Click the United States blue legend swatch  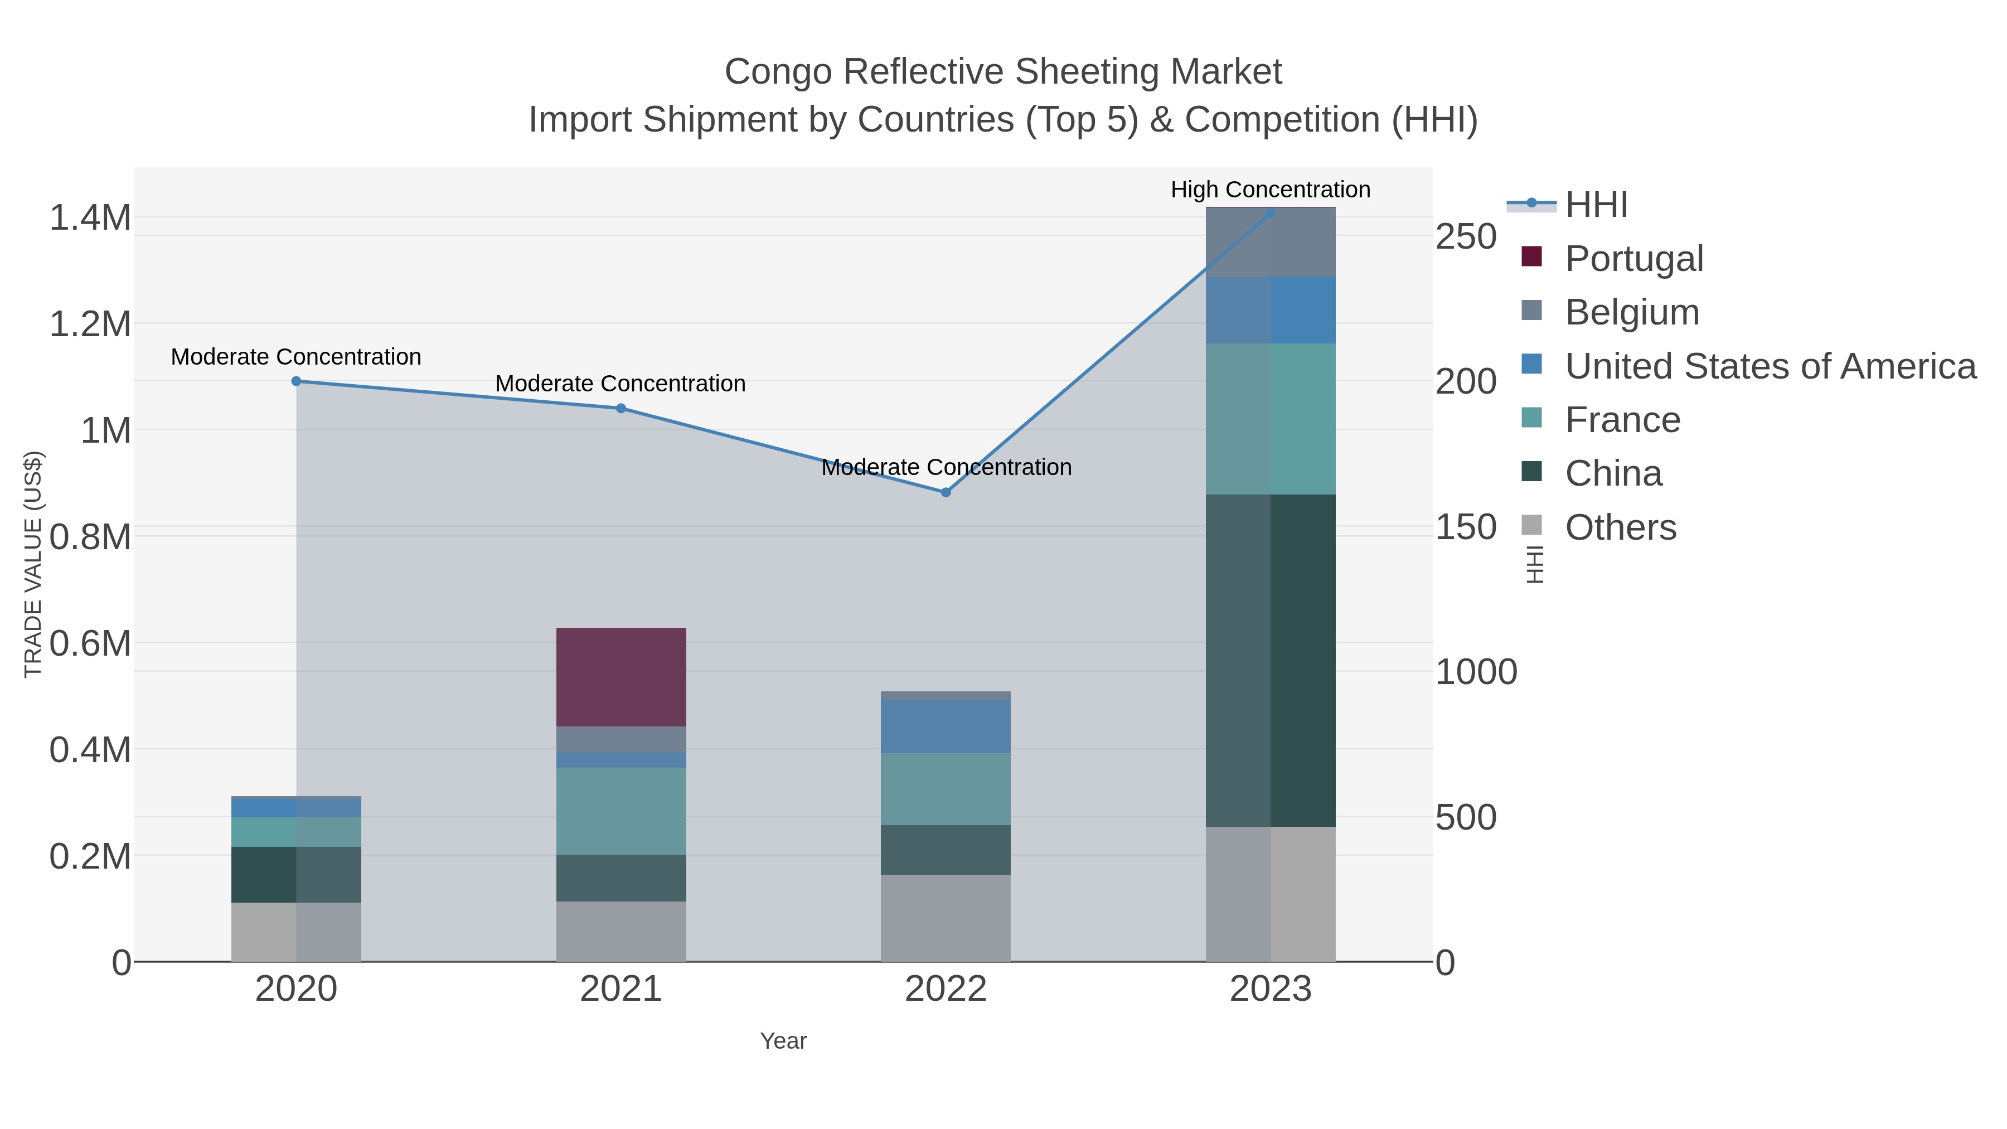(1531, 364)
